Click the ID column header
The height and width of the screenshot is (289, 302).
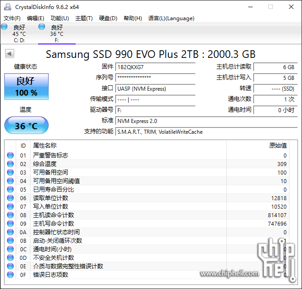click(23, 145)
